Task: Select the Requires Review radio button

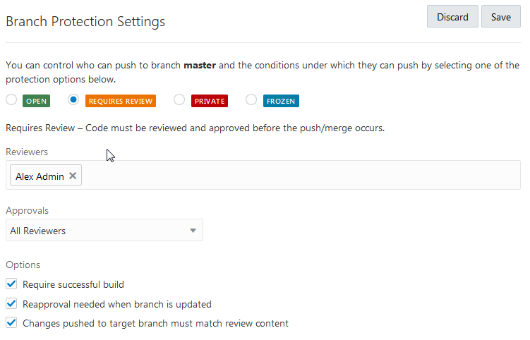Action: coord(73,100)
